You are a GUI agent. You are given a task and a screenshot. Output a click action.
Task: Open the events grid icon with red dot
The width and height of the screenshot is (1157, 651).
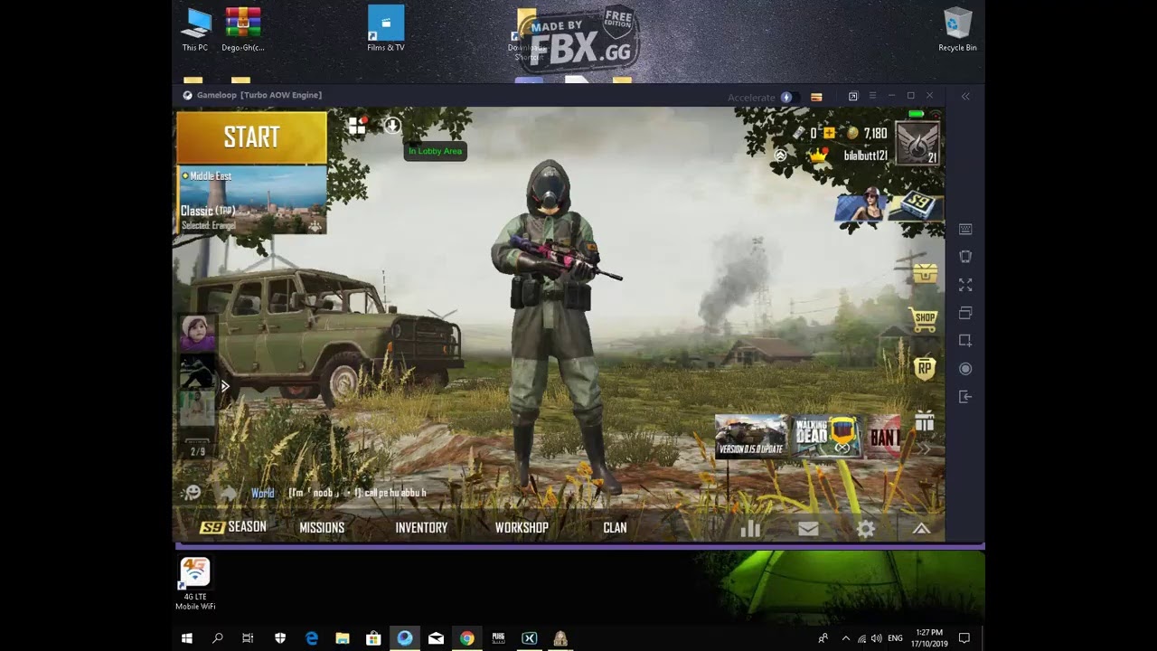point(358,126)
